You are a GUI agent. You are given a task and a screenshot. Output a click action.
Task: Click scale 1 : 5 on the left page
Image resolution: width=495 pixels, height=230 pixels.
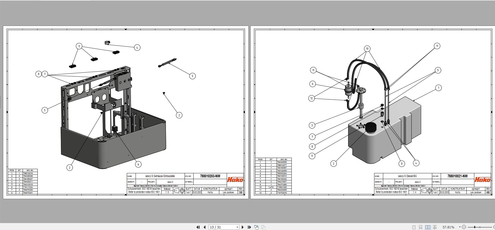click(x=167, y=192)
